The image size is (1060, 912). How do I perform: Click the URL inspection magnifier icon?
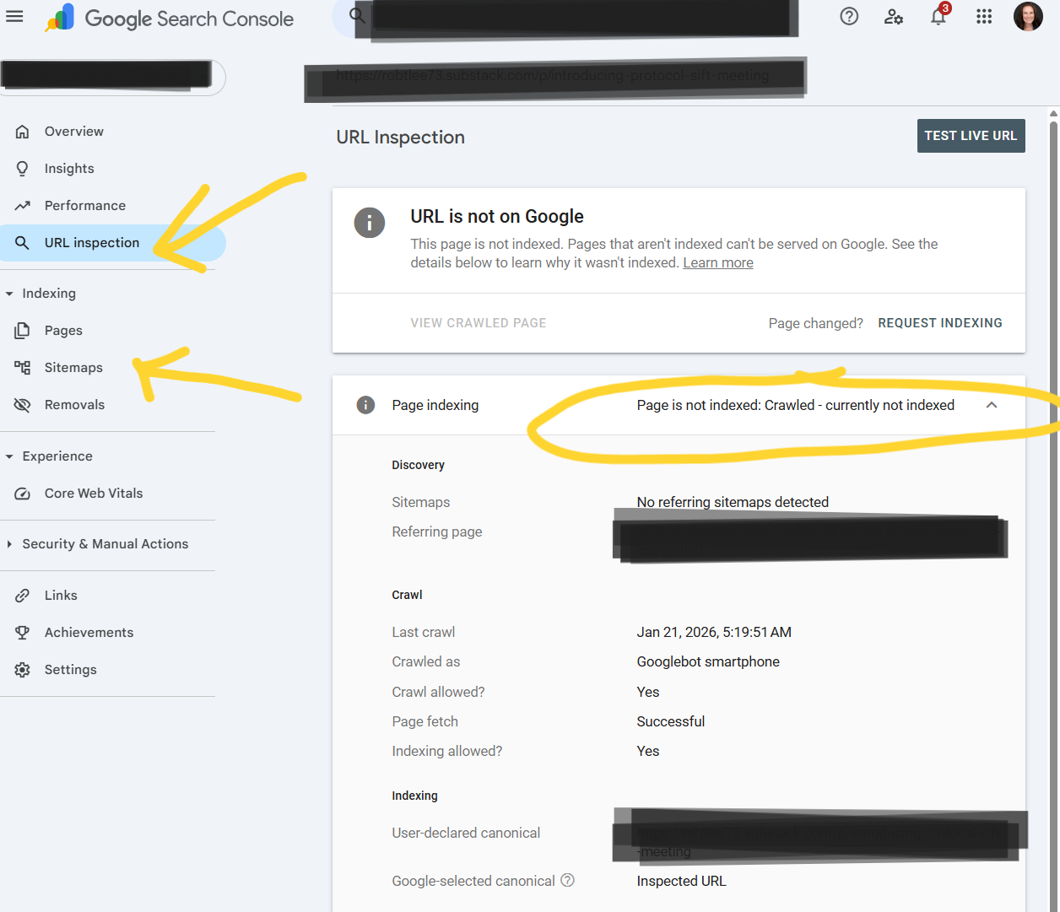[x=23, y=243]
